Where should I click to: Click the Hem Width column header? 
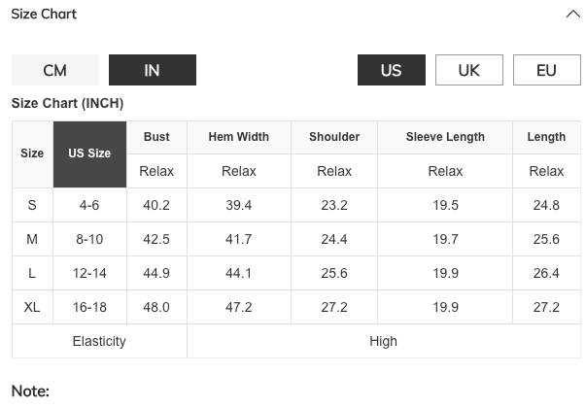(239, 137)
